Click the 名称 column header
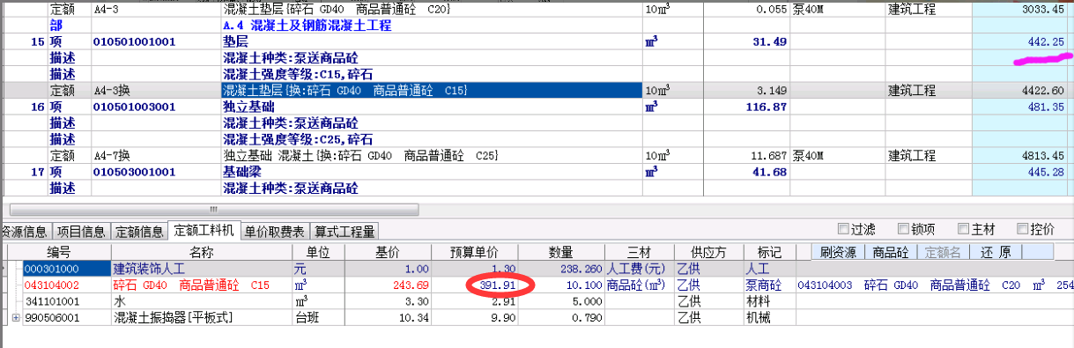The image size is (1074, 348). pyautogui.click(x=202, y=253)
